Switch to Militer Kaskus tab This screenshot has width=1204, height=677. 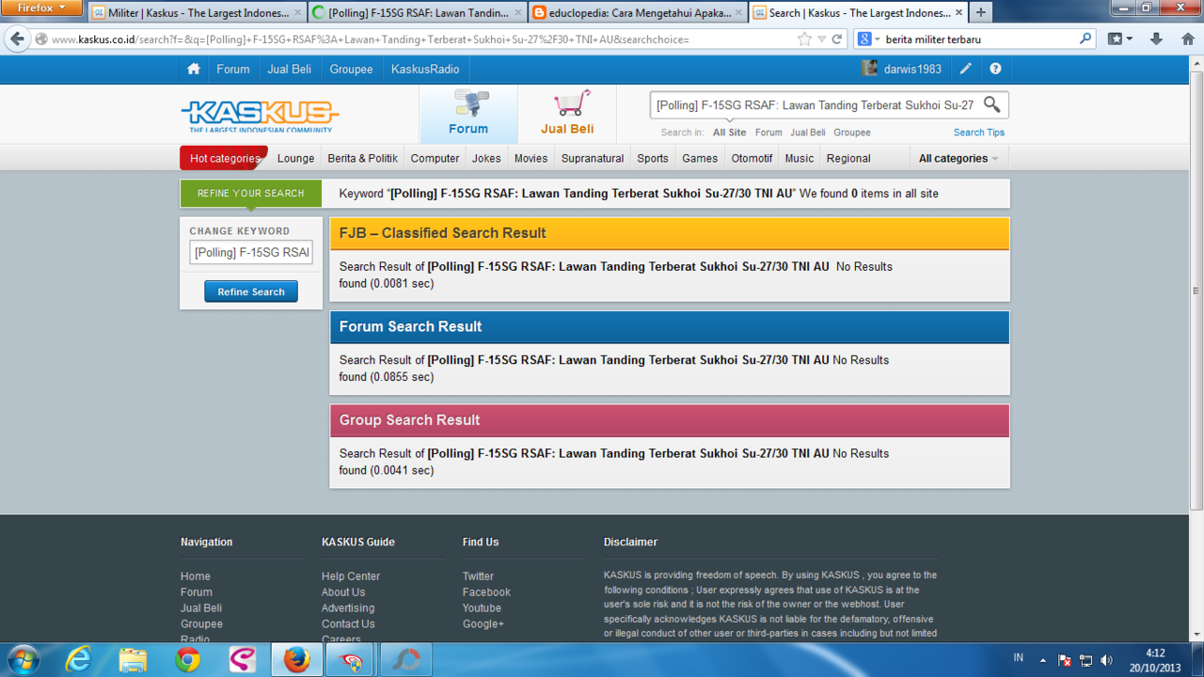pyautogui.click(x=198, y=13)
